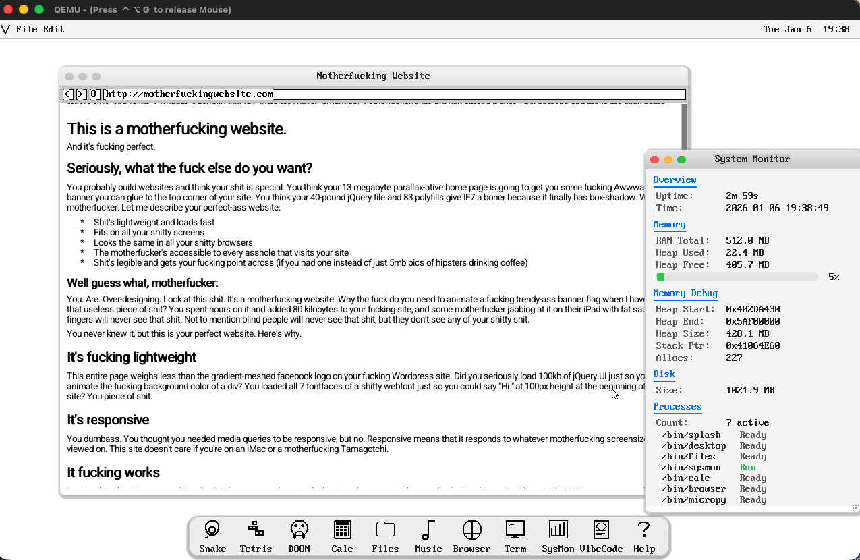Open the Edit menu
Screen dimensions: 860x560
(x=54, y=29)
